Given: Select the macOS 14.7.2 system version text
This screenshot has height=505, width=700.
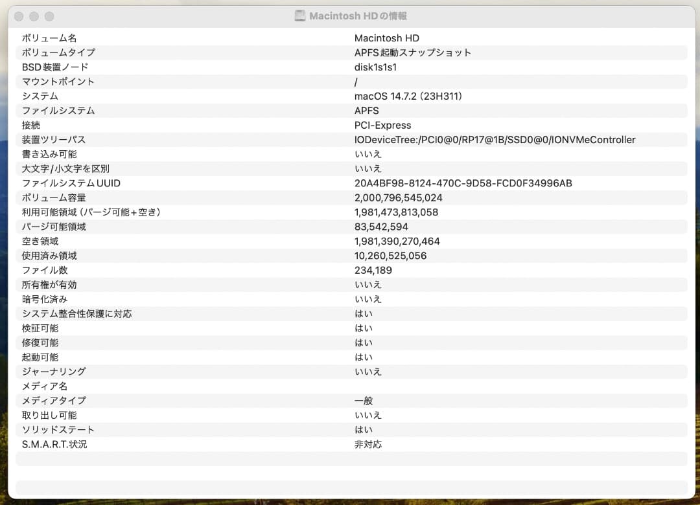Looking at the screenshot, I should click(408, 96).
